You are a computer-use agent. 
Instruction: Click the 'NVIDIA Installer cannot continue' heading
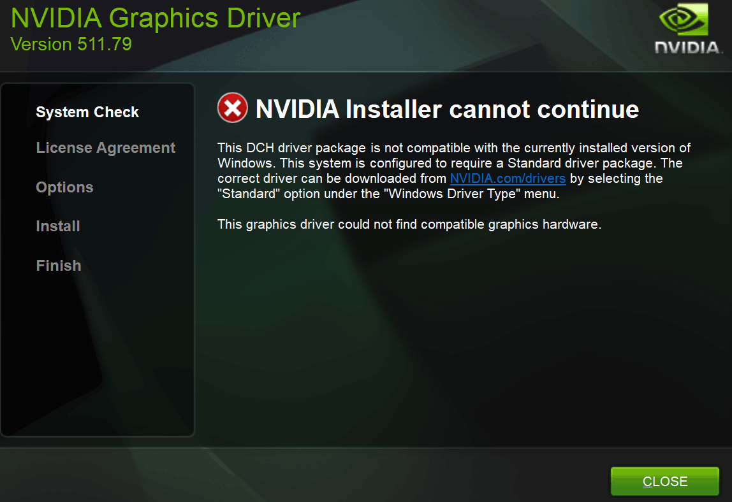tap(447, 109)
